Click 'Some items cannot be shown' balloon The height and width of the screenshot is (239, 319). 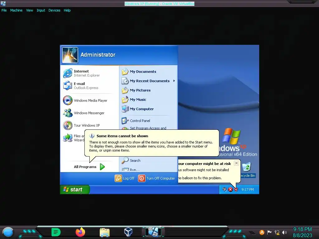[152, 143]
